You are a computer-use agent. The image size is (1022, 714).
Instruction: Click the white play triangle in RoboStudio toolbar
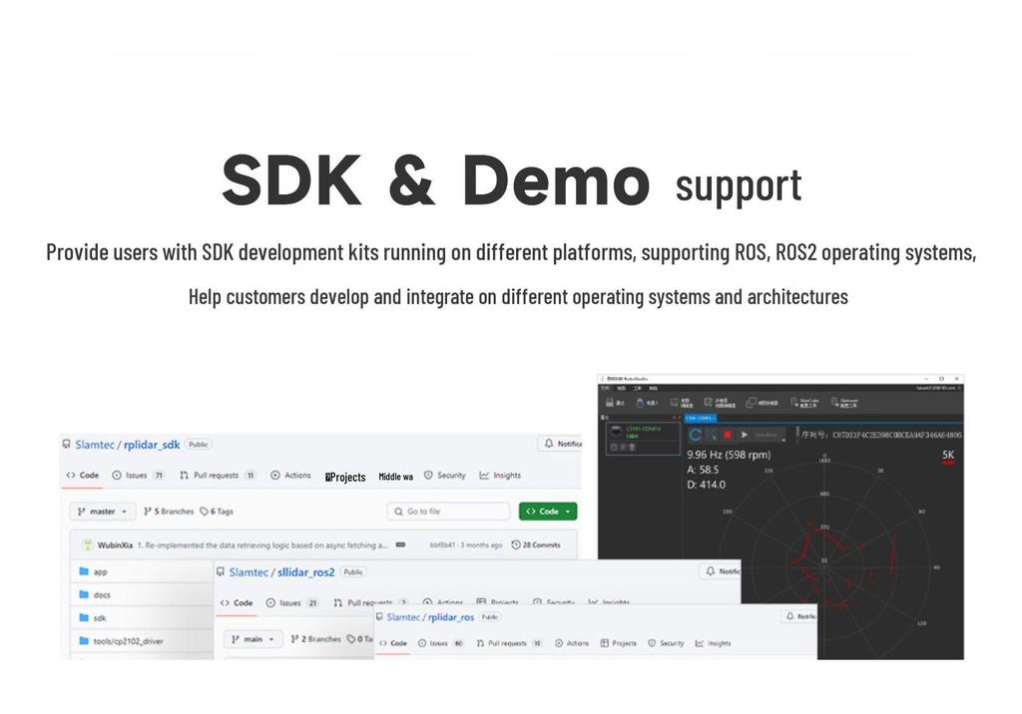(744, 435)
